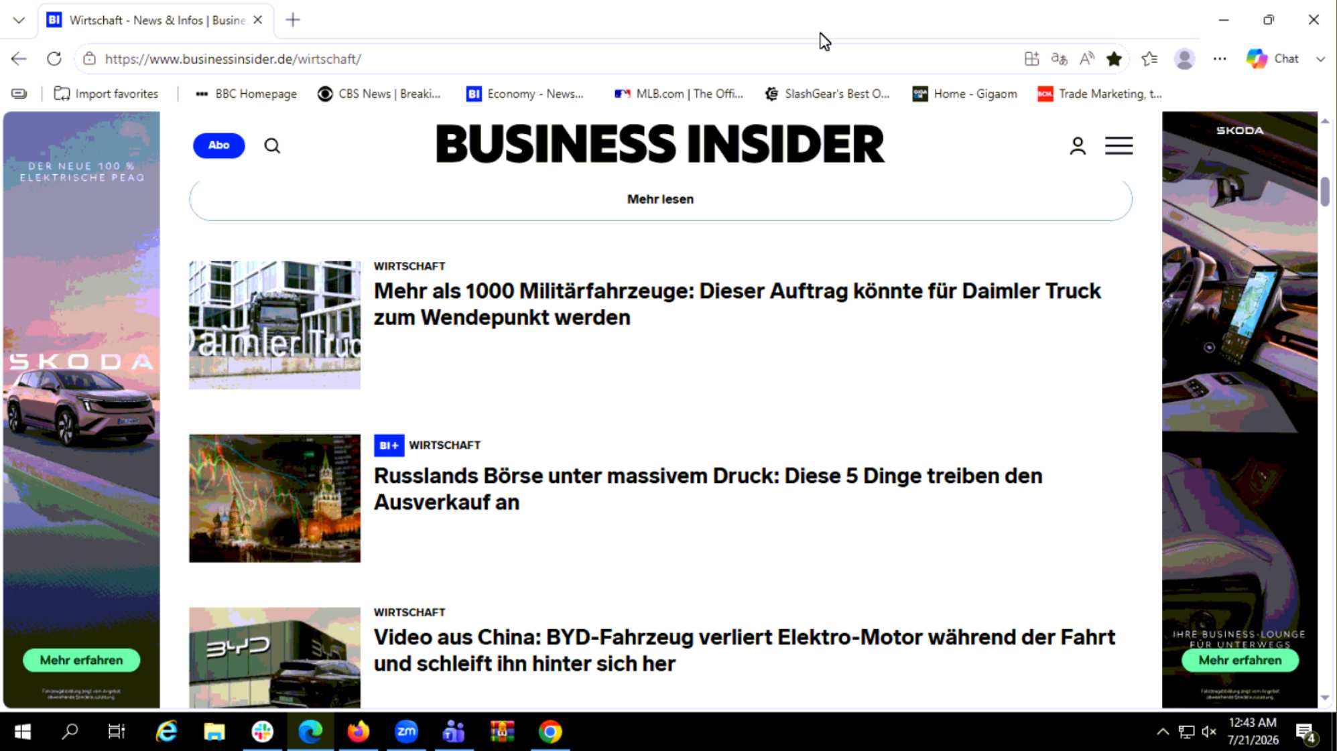The width and height of the screenshot is (1337, 751).
Task: Open File Explorer from the taskbar
Action: (x=214, y=732)
